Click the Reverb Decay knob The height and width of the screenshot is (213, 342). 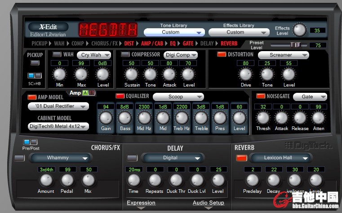pos(274,180)
